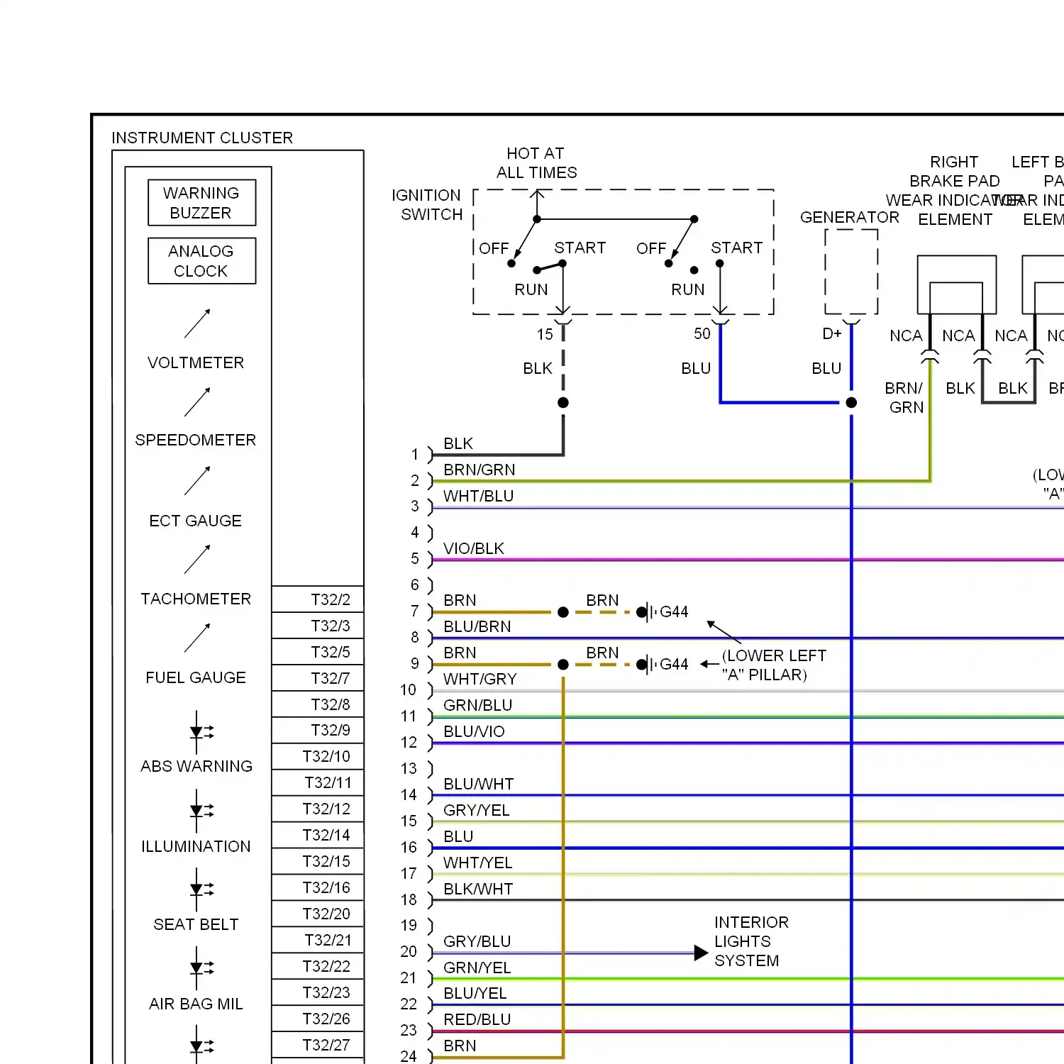Image resolution: width=1064 pixels, height=1064 pixels.
Task: Click the BLU/VIO wire label
Action: [x=474, y=731]
